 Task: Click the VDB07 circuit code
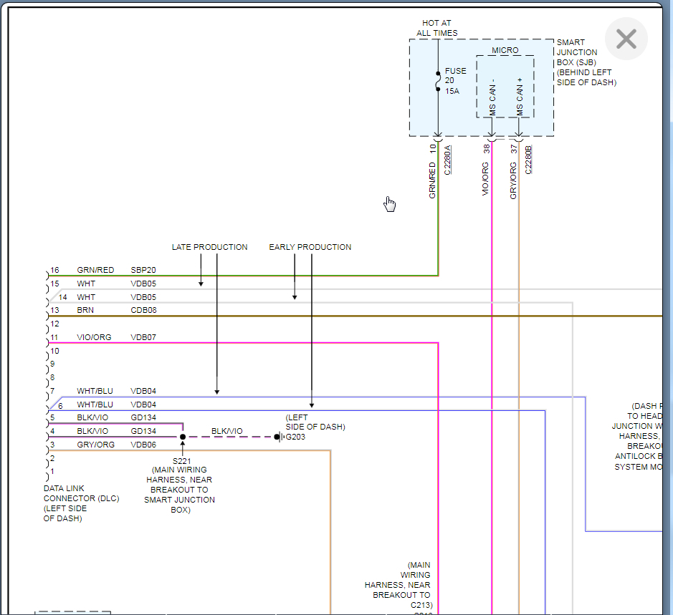click(x=143, y=336)
